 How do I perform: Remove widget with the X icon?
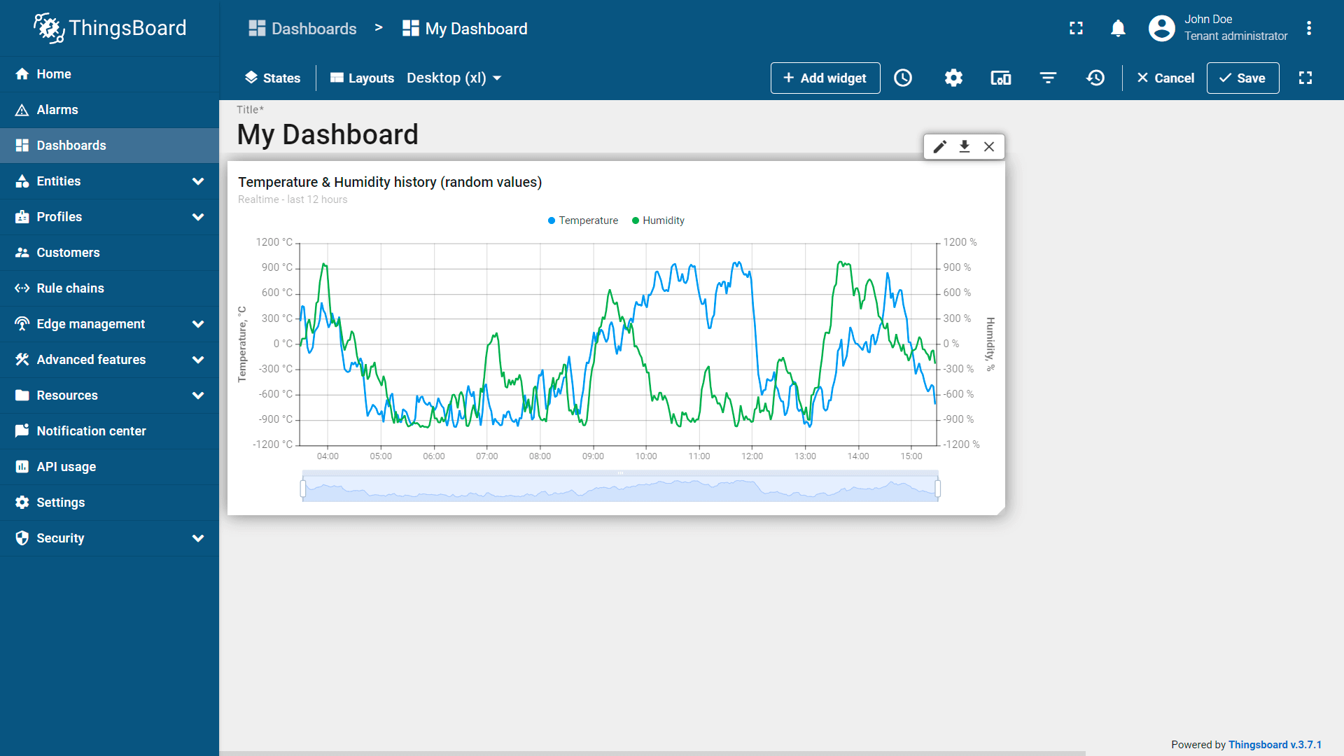989,146
